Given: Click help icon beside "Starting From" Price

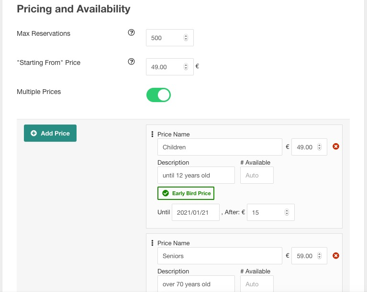Looking at the screenshot, I should click(132, 62).
